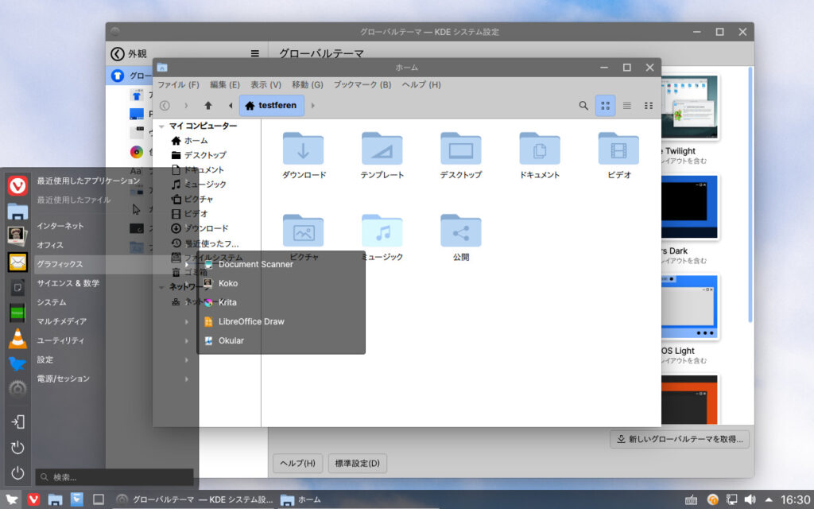Viewport: 814px width, 509px height.
Task: Expand the マルチメディア category
Action: pyautogui.click(x=114, y=321)
